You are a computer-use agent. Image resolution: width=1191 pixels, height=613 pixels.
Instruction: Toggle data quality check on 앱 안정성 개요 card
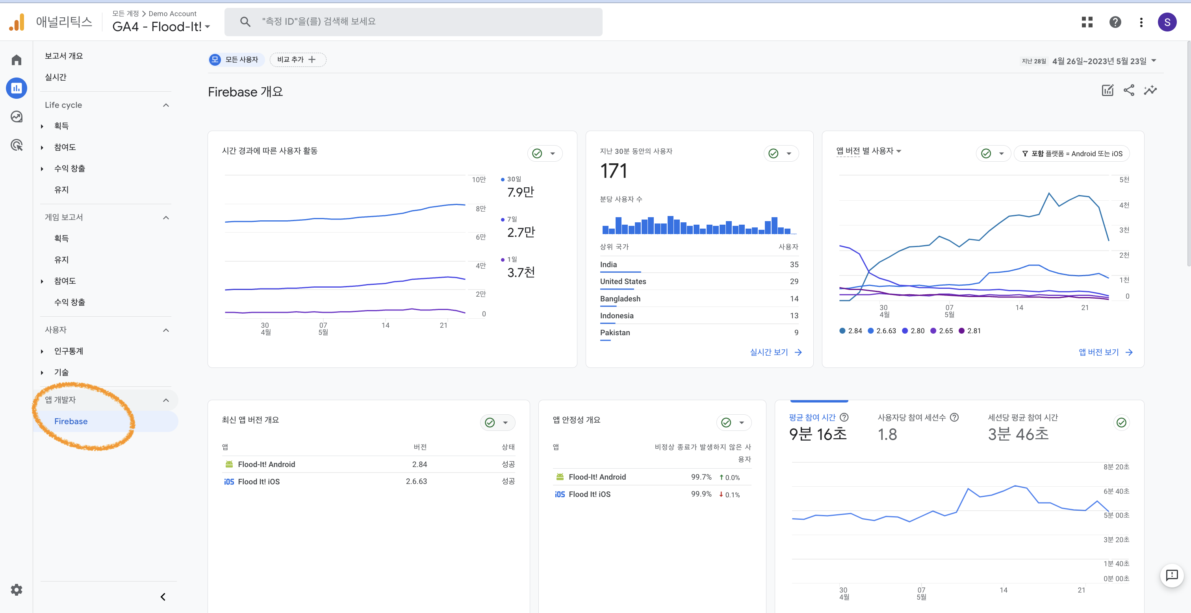[x=726, y=422]
